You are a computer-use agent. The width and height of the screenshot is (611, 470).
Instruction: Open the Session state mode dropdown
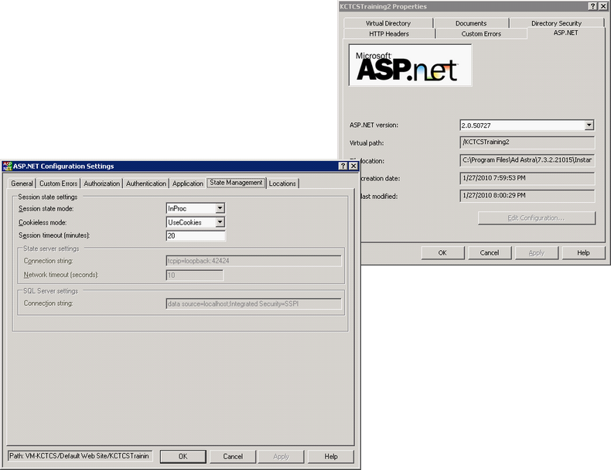click(220, 208)
